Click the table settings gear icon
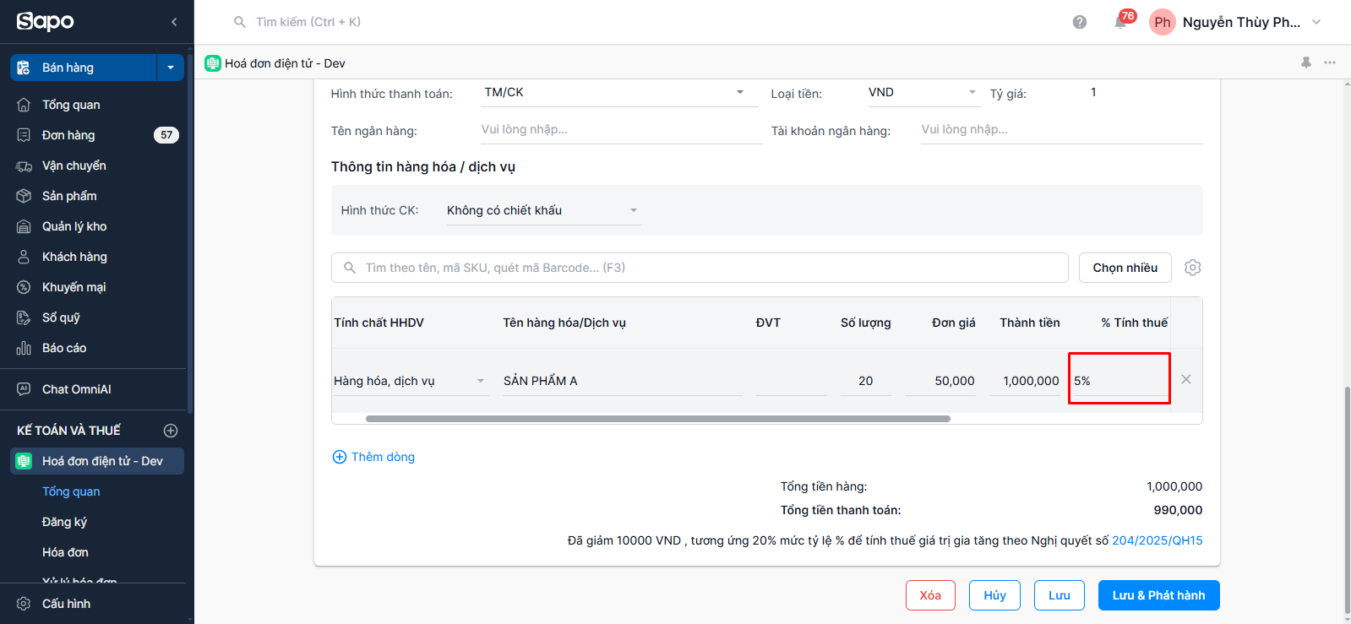The image size is (1351, 624). coord(1192,268)
